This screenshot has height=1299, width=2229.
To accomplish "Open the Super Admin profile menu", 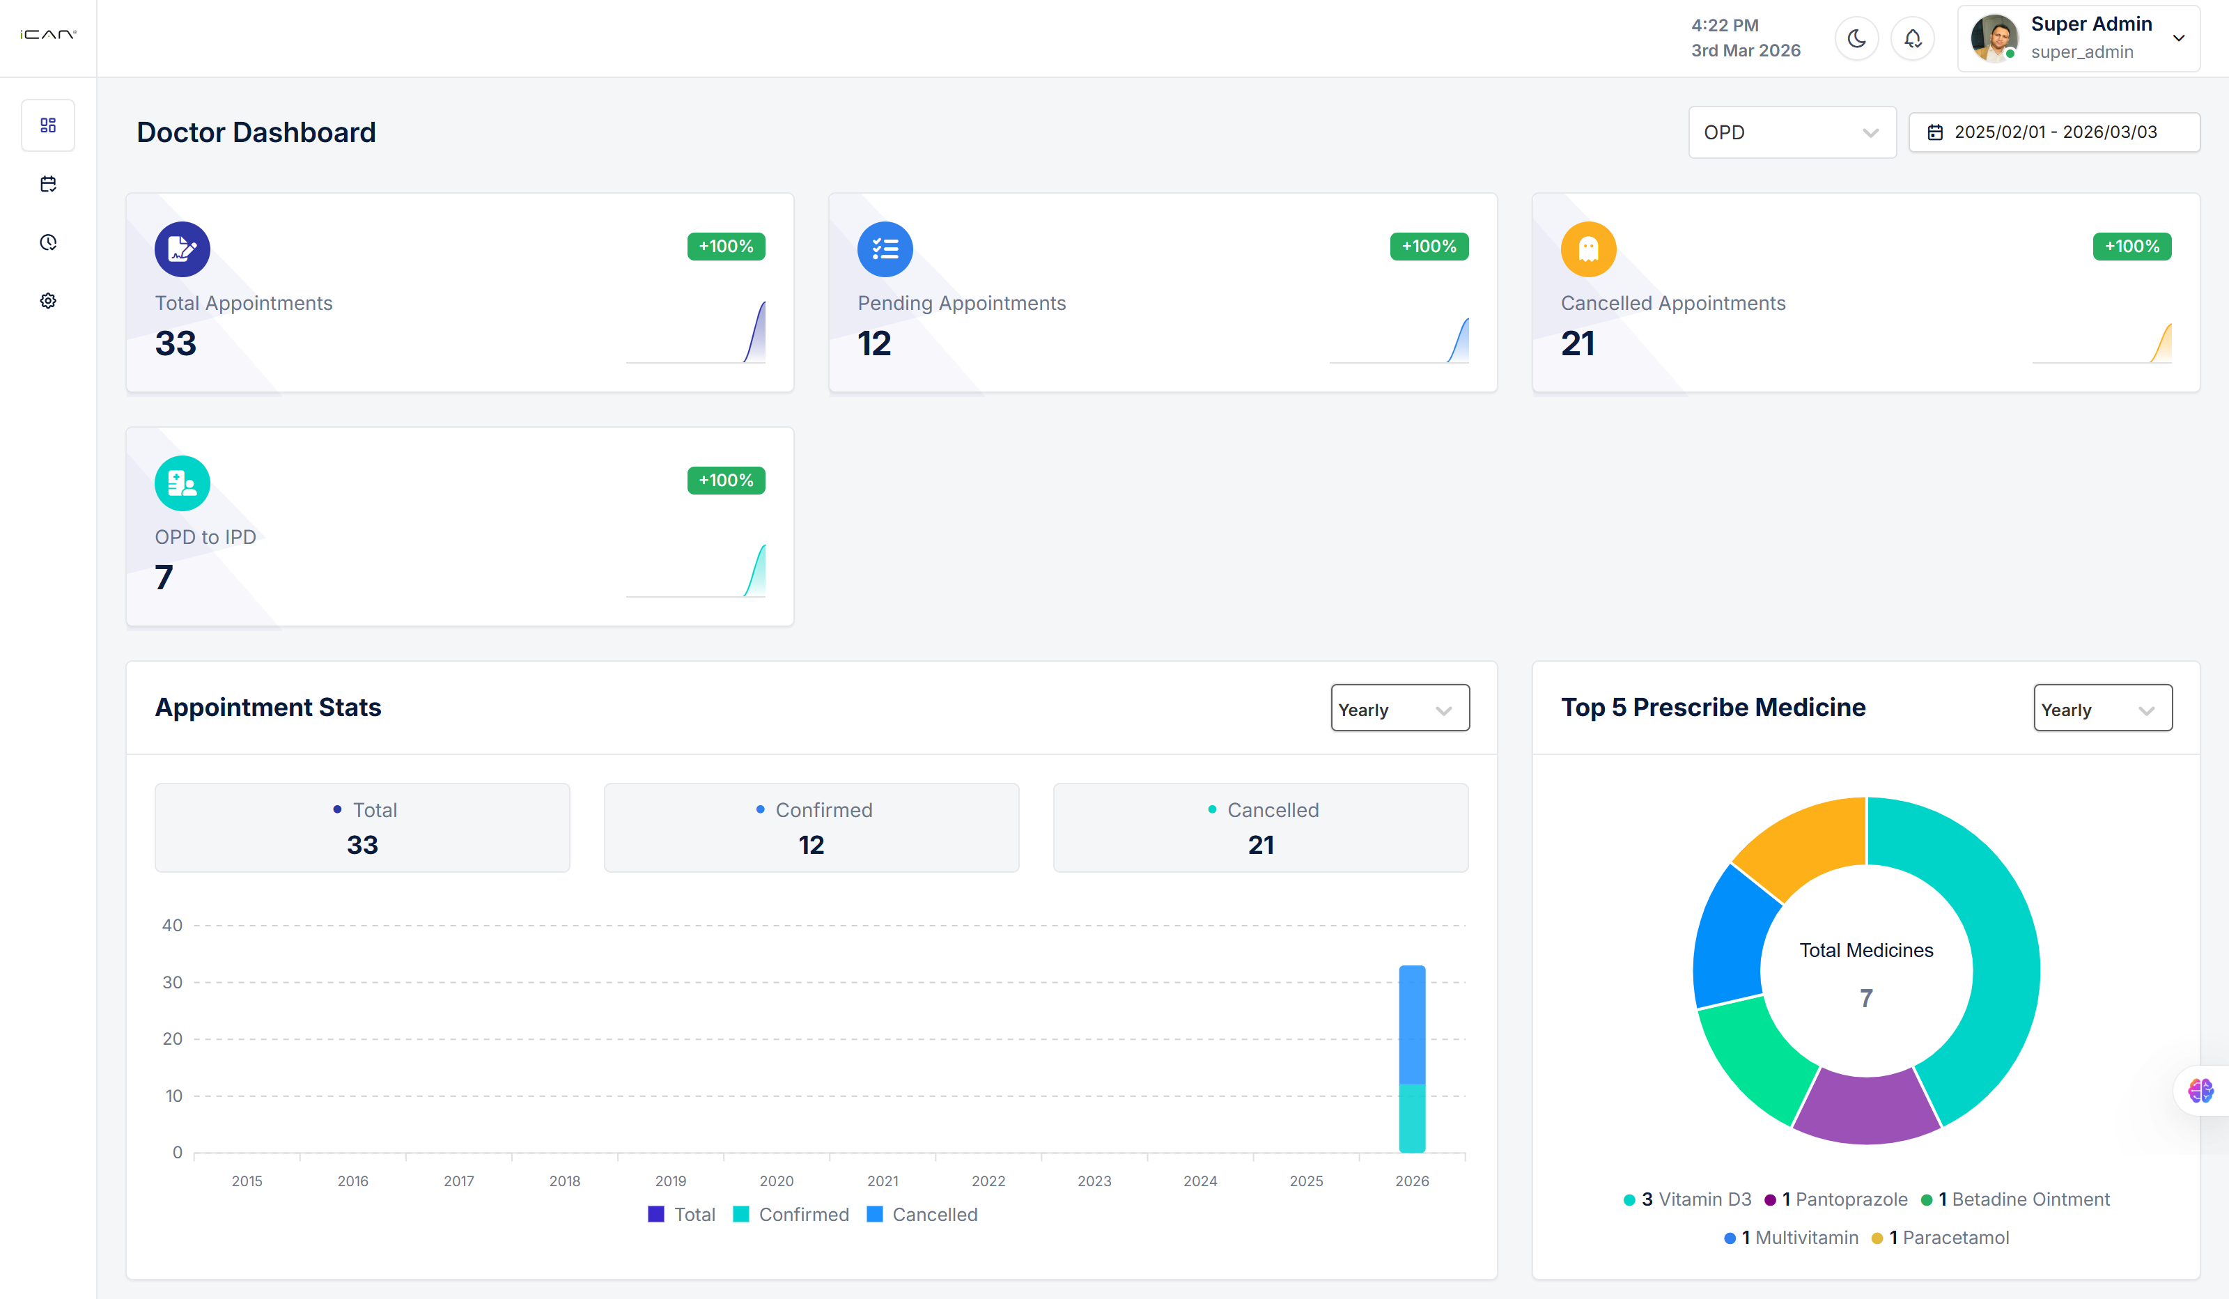I will pyautogui.click(x=2079, y=38).
